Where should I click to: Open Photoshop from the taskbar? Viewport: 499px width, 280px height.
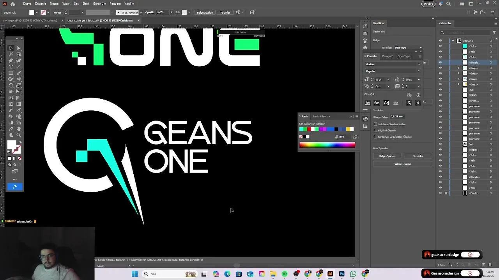point(342,274)
